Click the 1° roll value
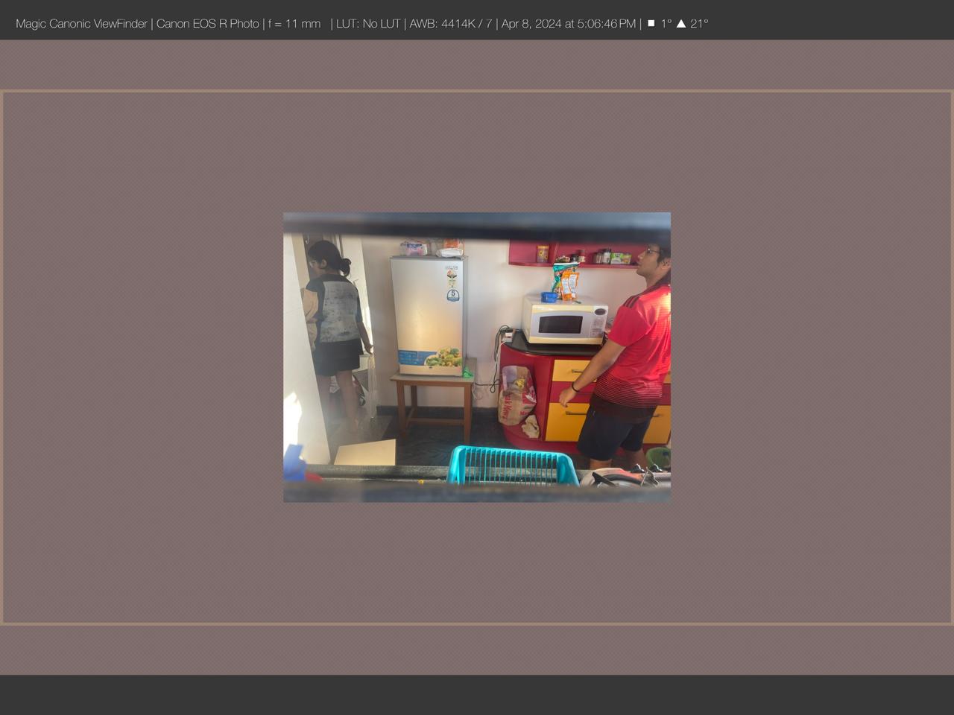The image size is (954, 715). pos(666,24)
